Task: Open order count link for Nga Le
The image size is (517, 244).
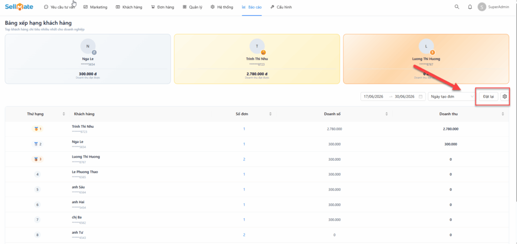Action: [244, 144]
